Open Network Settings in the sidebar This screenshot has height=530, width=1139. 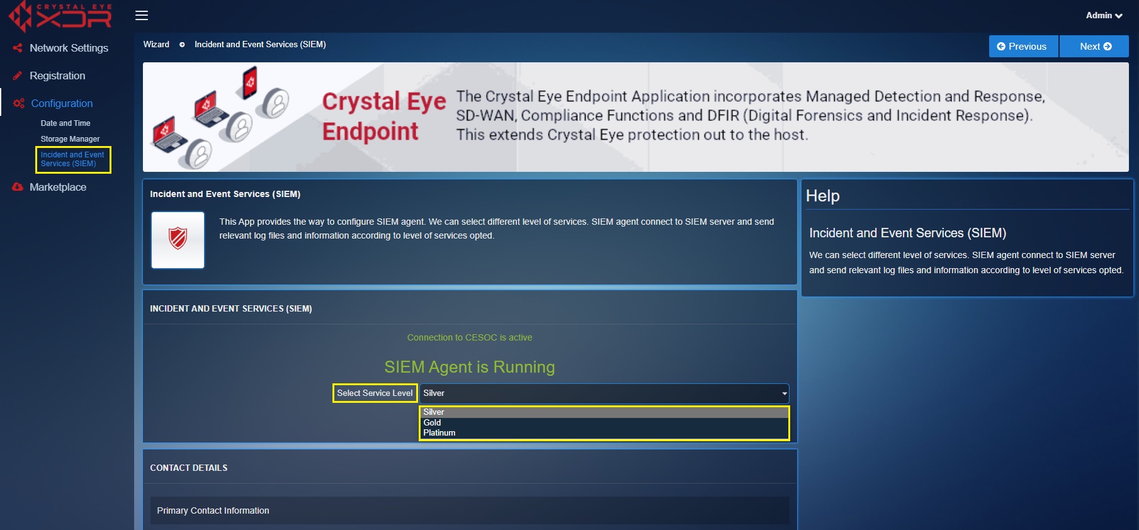tap(69, 48)
